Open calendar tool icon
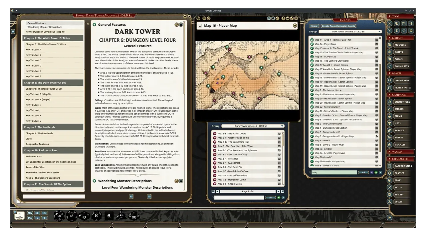The width and height of the screenshot is (426, 240). coord(404,23)
